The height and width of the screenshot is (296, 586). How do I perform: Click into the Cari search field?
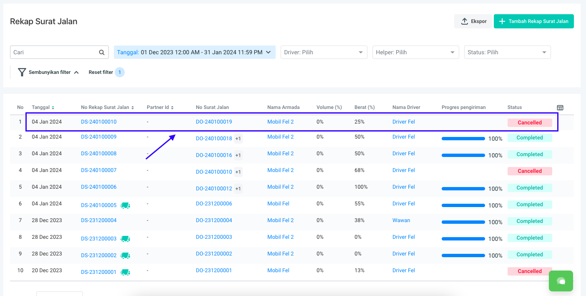click(x=54, y=53)
